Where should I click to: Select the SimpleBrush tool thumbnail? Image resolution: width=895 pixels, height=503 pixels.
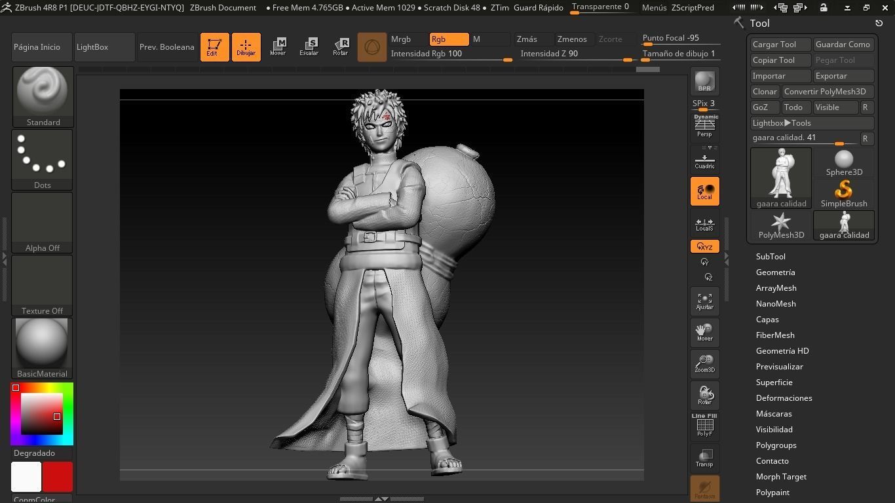pos(844,194)
